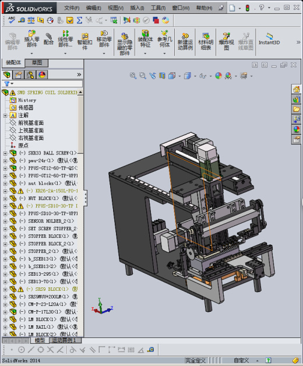303x366 pixels.
Task: Open the Mate tool
Action: click(48, 39)
